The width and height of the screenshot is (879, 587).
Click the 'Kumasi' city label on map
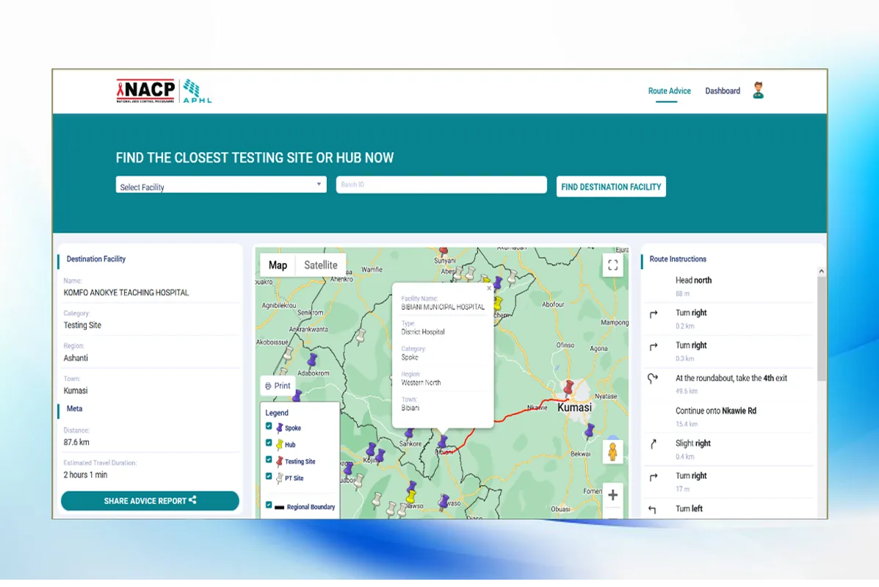(574, 408)
